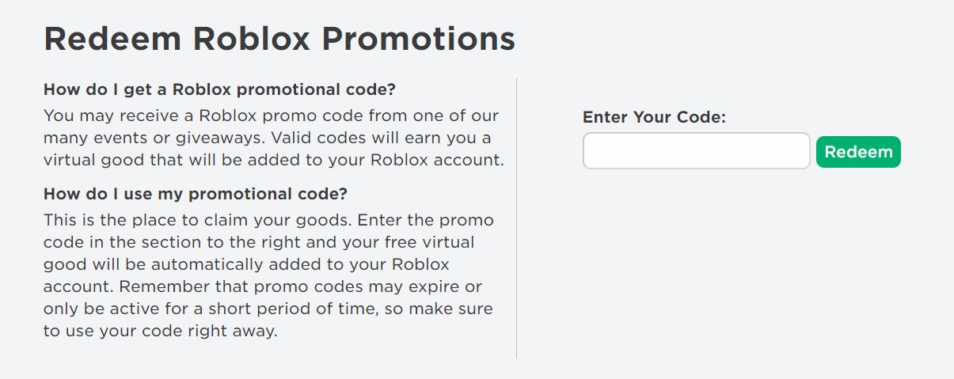Click the line starting "virtual good that will be"
The height and width of the screenshot is (379, 954).
(x=273, y=161)
